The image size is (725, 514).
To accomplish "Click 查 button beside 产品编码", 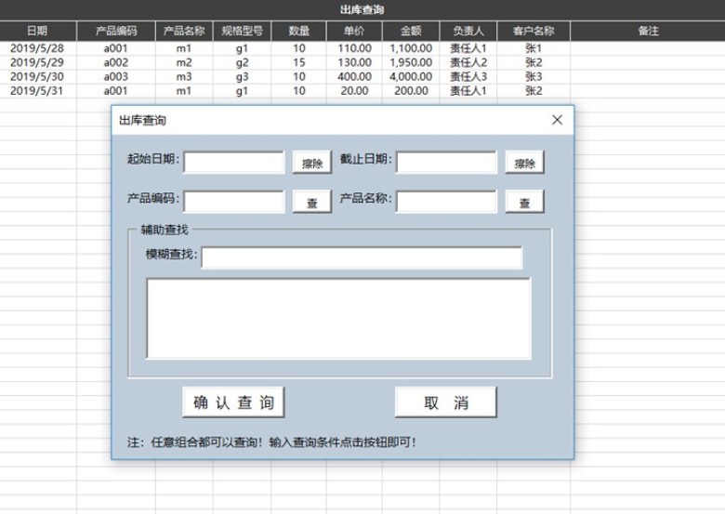I will [312, 202].
